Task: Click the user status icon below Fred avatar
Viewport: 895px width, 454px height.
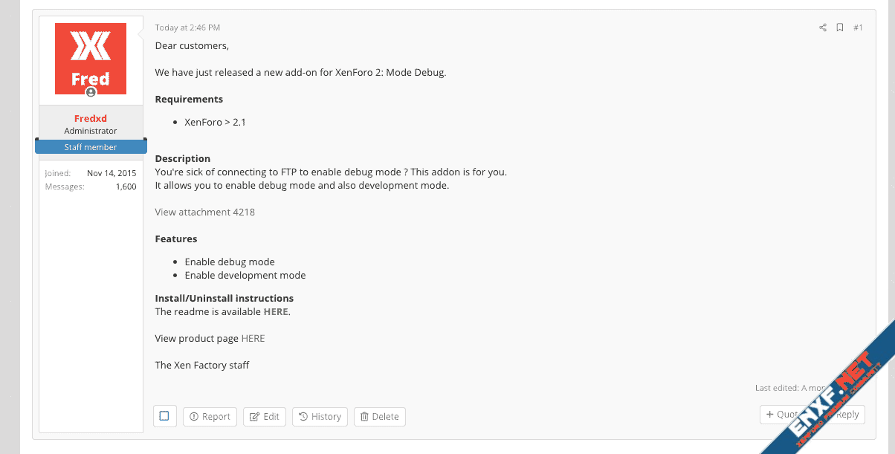Action: (91, 92)
